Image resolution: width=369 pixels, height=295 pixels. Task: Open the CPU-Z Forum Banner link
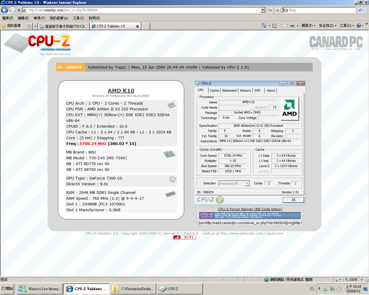coord(250,209)
